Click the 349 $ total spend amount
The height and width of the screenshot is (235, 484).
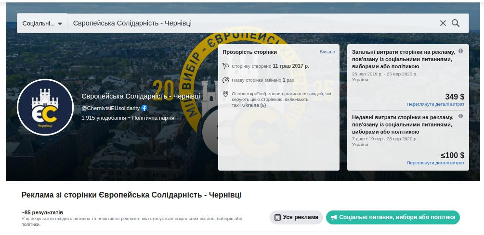pyautogui.click(x=455, y=97)
